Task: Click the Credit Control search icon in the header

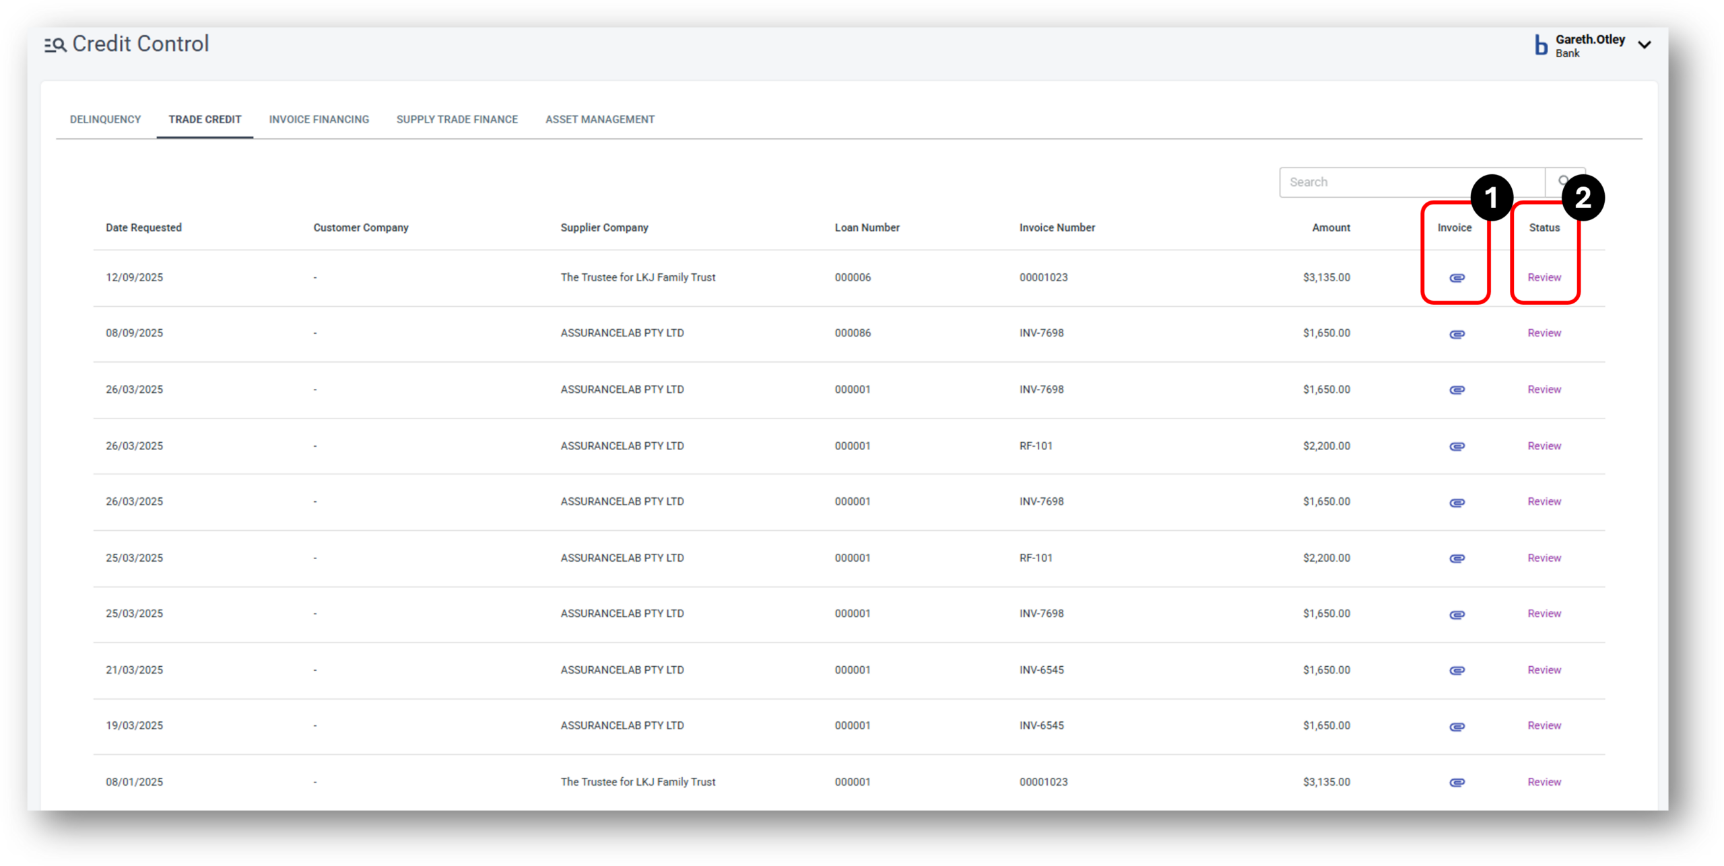Action: [x=55, y=44]
